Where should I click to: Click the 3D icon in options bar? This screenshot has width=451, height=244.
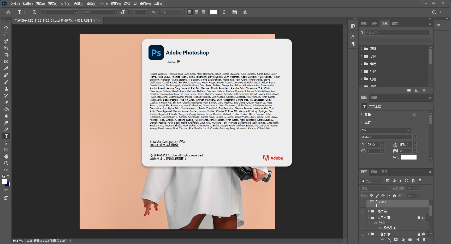click(245, 12)
